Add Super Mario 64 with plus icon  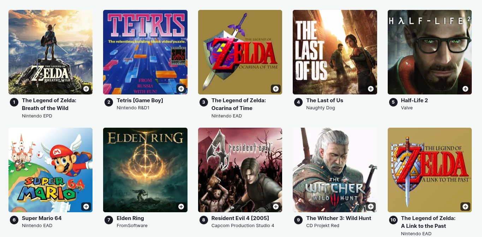tap(86, 207)
